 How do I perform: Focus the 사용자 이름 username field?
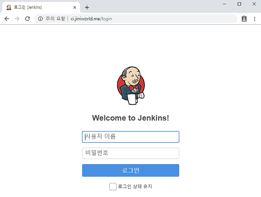130,137
